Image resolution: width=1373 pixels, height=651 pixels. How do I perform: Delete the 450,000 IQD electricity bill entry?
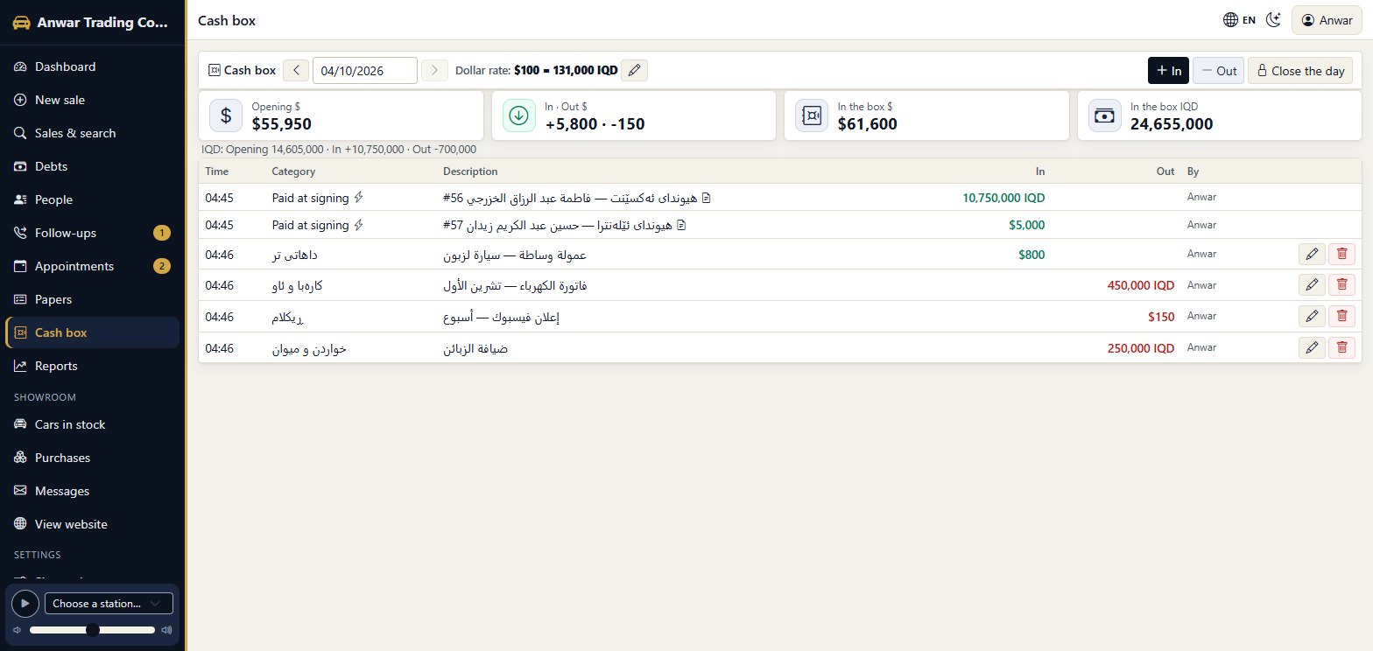[x=1341, y=285]
